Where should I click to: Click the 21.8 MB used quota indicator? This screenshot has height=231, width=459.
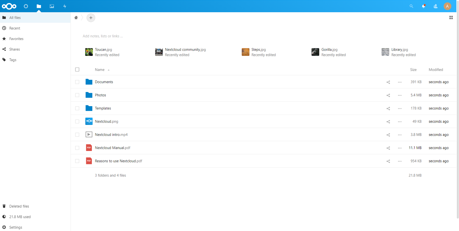point(35,217)
